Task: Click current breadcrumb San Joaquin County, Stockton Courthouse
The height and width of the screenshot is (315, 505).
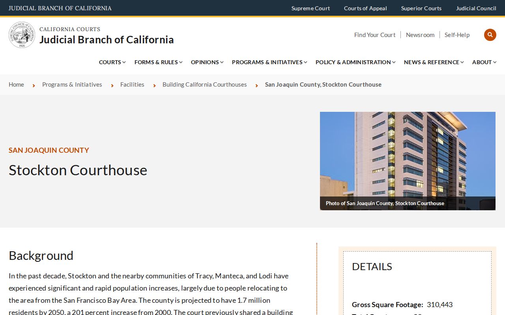Action: coord(323,85)
